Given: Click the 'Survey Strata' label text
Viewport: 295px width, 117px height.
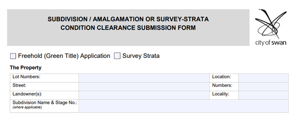Looking at the screenshot, I should coord(141,56).
